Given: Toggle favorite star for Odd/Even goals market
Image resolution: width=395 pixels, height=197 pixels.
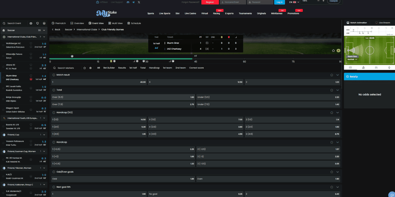Looking at the screenshot, I should pyautogui.click(x=332, y=172).
